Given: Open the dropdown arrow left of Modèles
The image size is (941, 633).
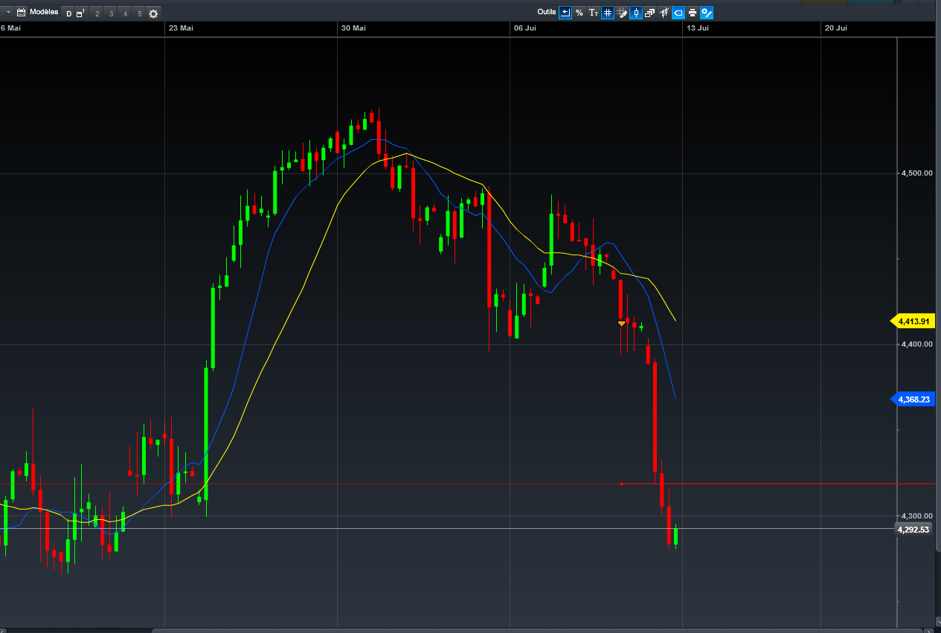Looking at the screenshot, I should click(x=8, y=13).
